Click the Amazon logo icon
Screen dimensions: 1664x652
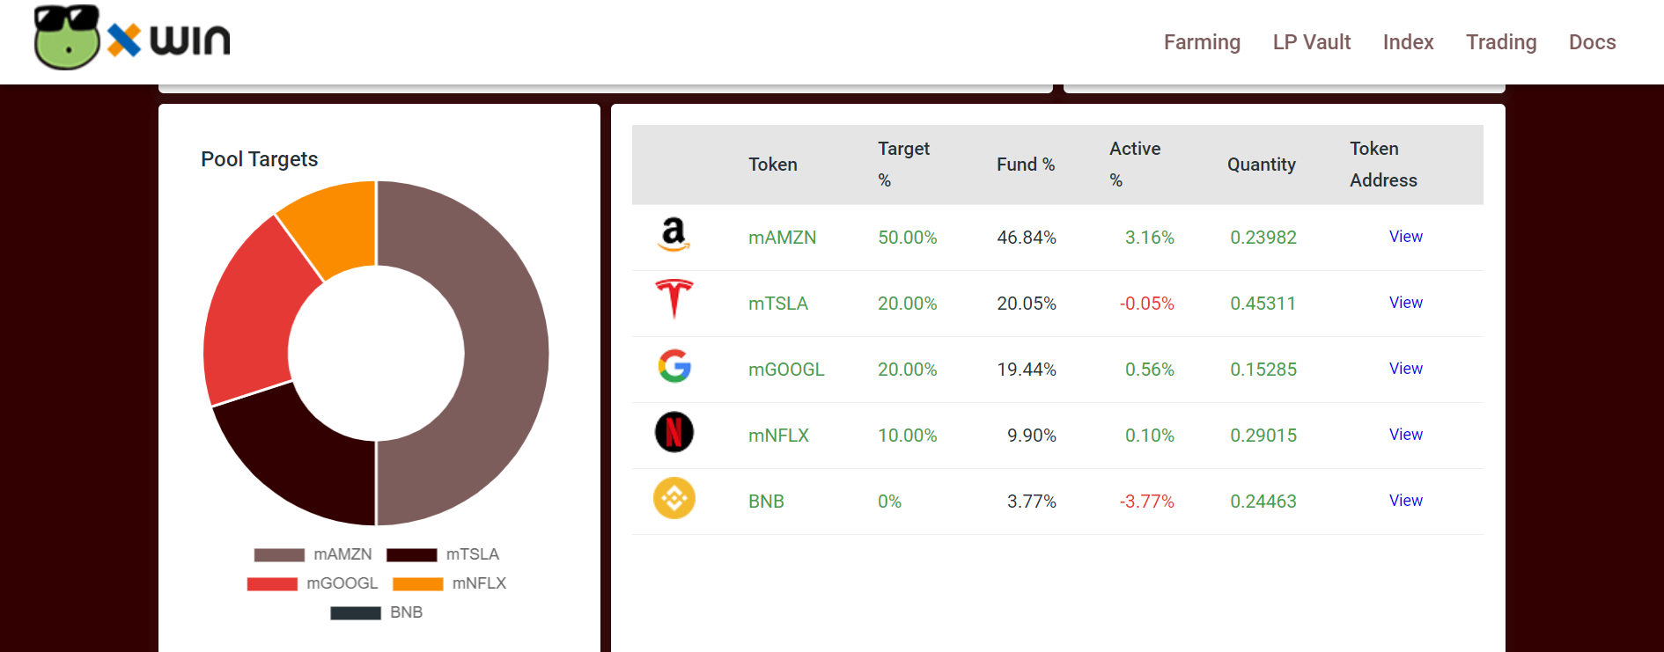(x=674, y=235)
